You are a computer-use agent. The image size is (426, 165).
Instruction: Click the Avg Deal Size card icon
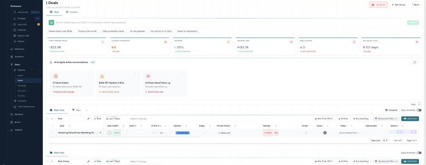click(x=291, y=42)
